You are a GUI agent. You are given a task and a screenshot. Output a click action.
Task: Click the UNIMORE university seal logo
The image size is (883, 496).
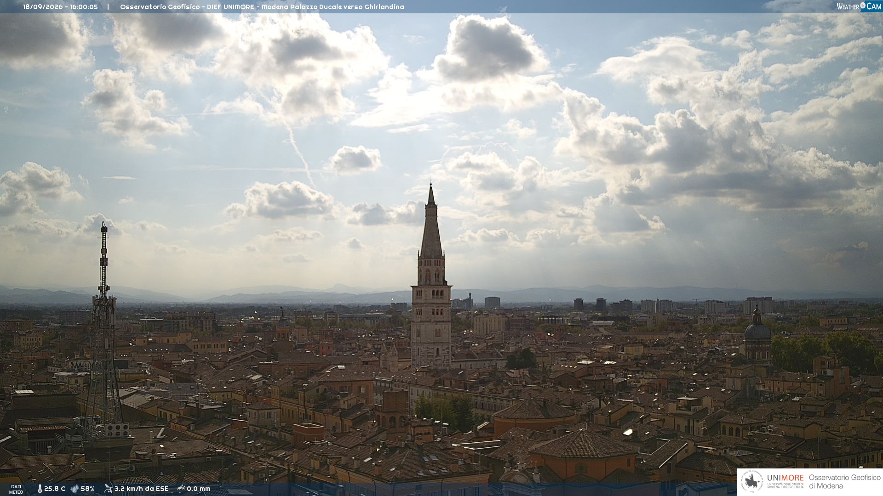click(752, 482)
